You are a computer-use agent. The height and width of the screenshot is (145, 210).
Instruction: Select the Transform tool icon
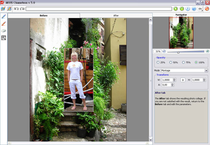[4, 38]
